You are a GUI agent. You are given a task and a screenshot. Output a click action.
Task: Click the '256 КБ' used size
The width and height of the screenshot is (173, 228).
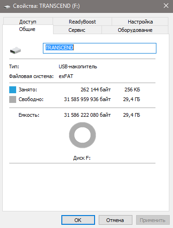click(x=132, y=90)
